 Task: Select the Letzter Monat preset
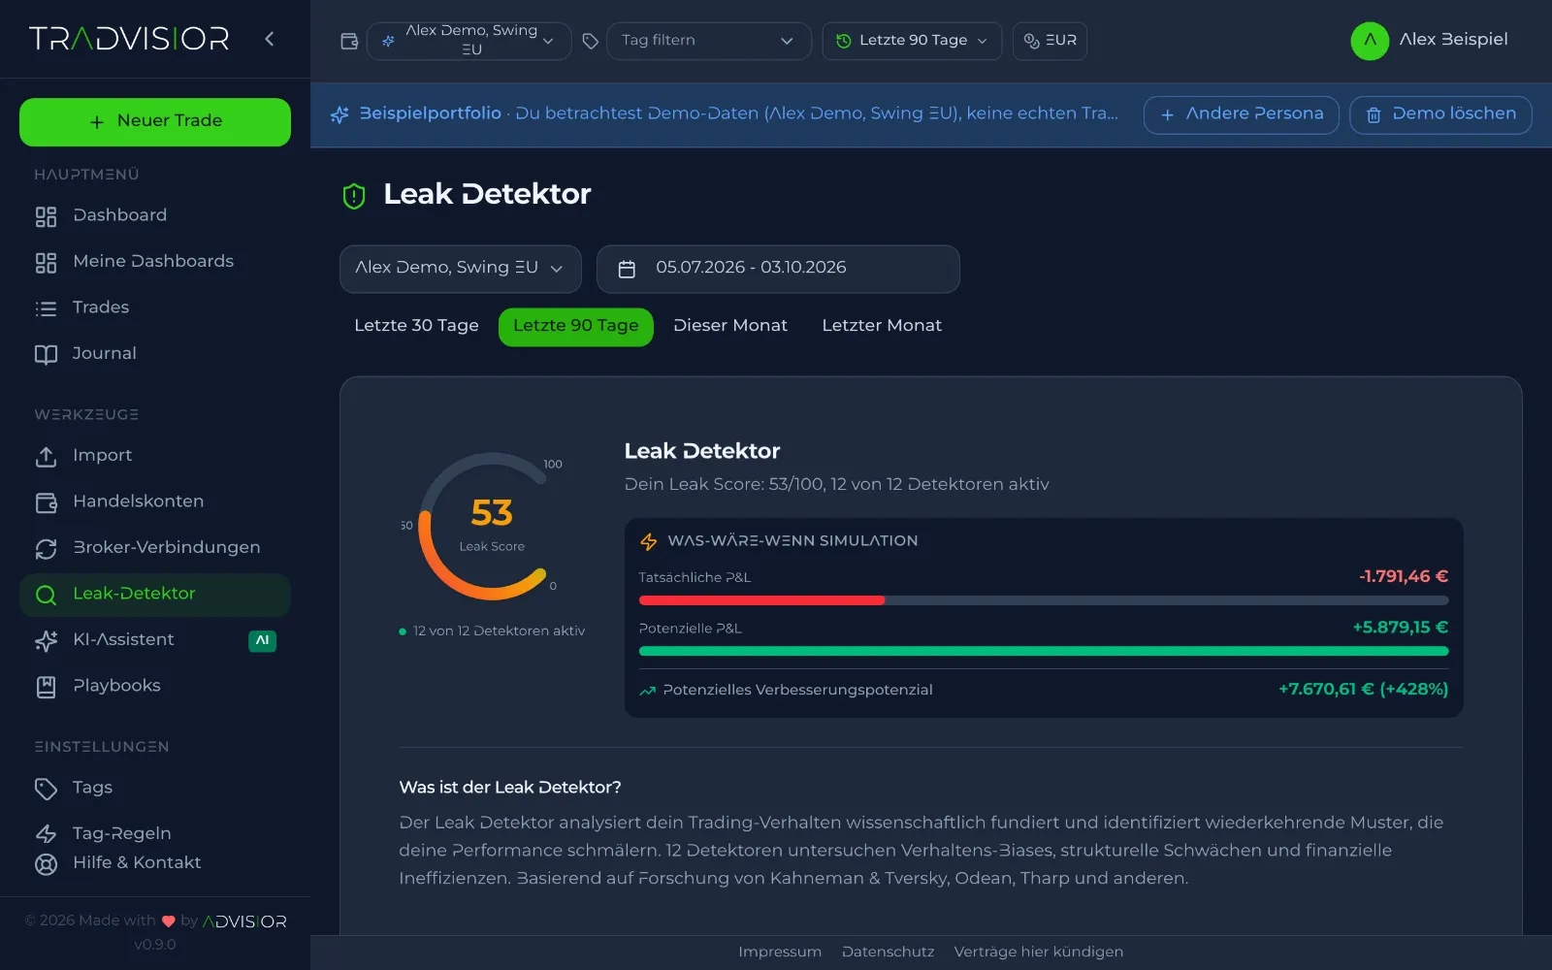pos(882,326)
